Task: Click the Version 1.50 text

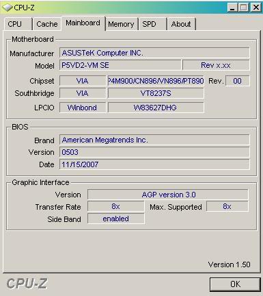Action: pos(230,264)
